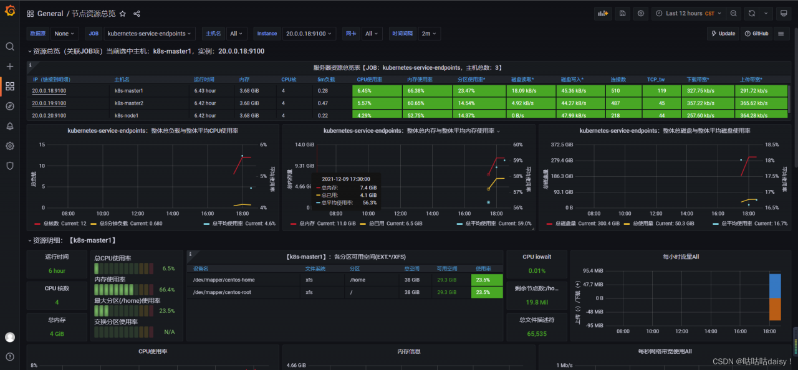Open the search dashboards icon in sidebar
798x370 pixels.
[10, 46]
